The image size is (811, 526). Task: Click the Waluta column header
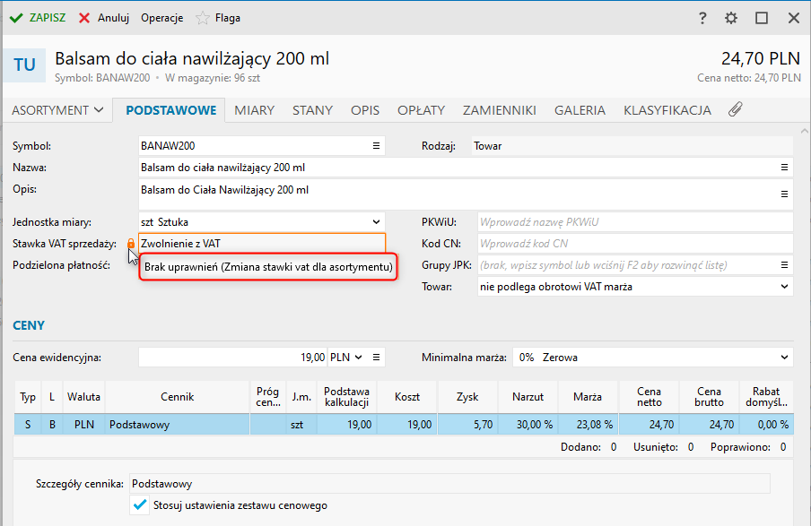click(x=83, y=397)
